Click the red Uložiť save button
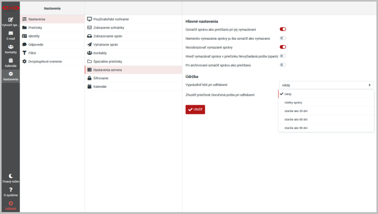The height and width of the screenshot is (214, 378). pos(195,109)
